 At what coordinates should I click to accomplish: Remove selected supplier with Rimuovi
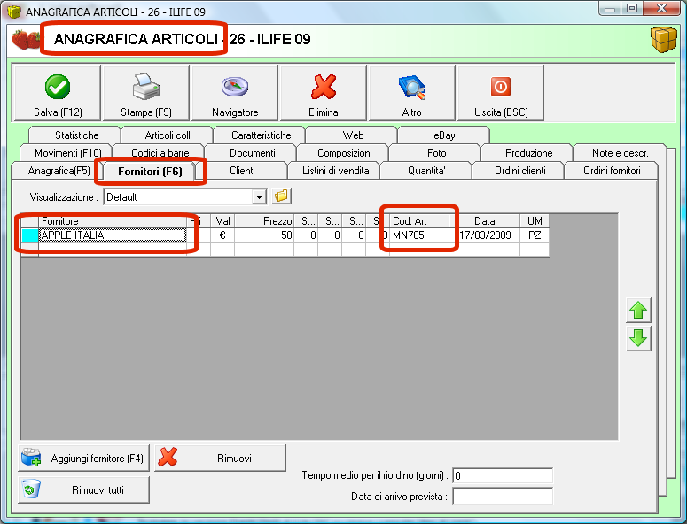tap(221, 458)
